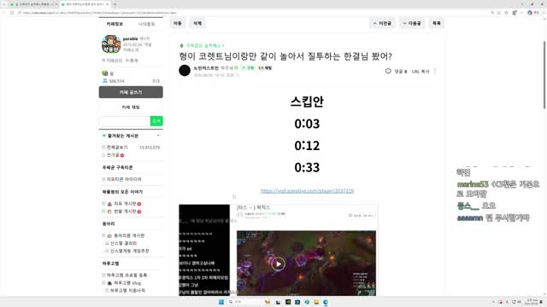Go to previous post with 이전글 chevron
Screen dimensions: 547x307
[x=374, y=23]
